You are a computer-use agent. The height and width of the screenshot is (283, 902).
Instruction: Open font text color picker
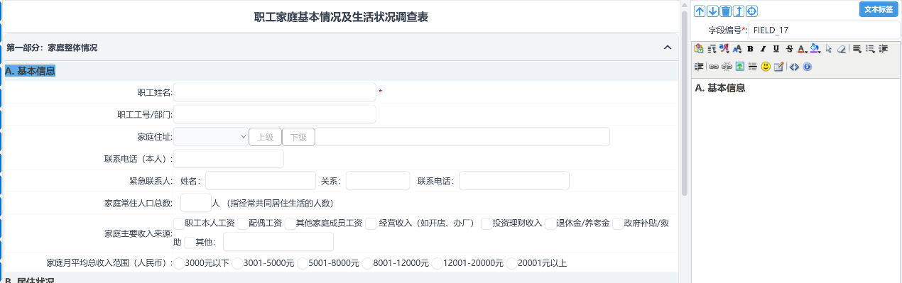pyautogui.click(x=802, y=49)
